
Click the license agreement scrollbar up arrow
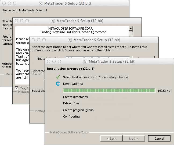[x=130, y=28]
